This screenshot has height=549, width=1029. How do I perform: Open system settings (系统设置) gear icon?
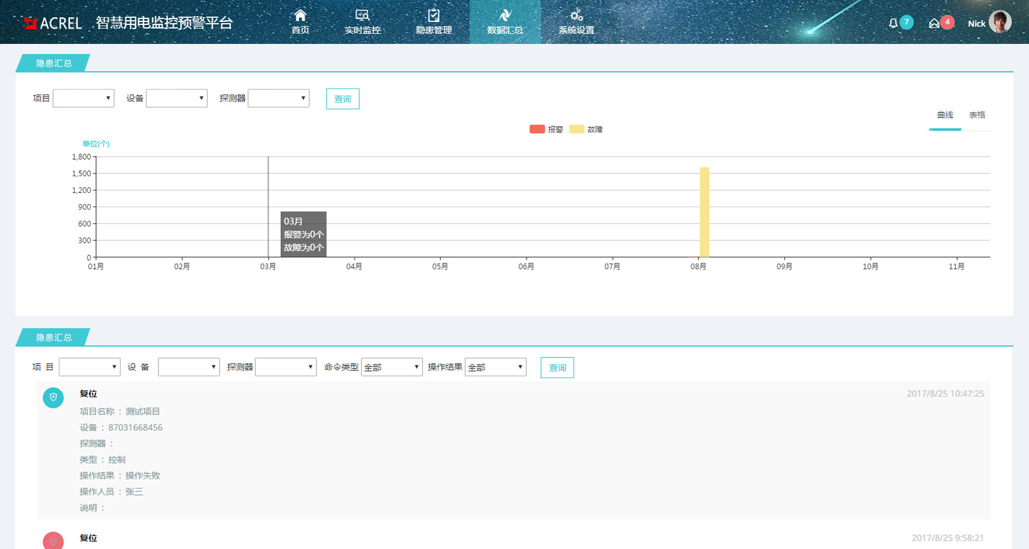pyautogui.click(x=576, y=15)
